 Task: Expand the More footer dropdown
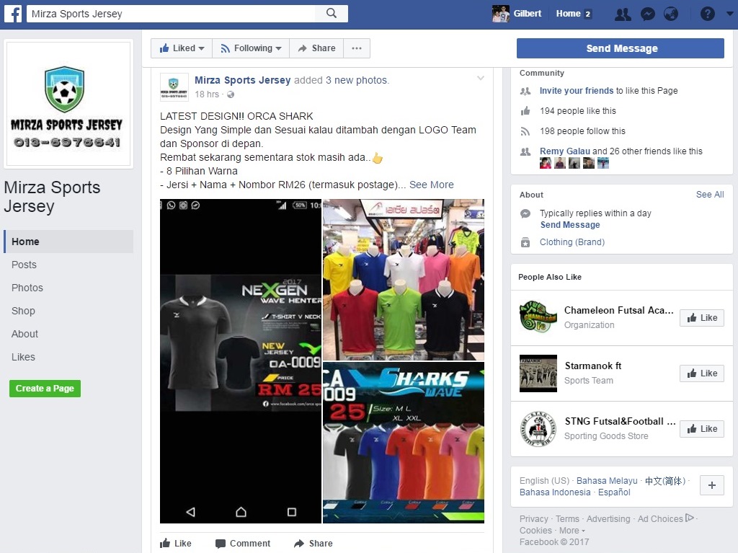pyautogui.click(x=572, y=531)
